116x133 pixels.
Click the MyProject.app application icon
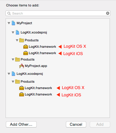(22, 66)
